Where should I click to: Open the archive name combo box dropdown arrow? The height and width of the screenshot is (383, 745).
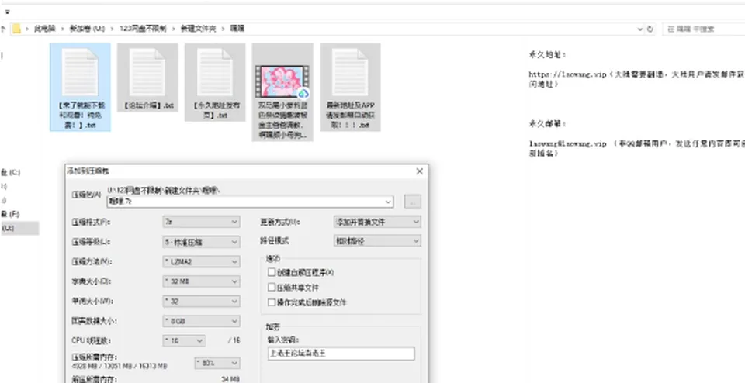coord(389,202)
